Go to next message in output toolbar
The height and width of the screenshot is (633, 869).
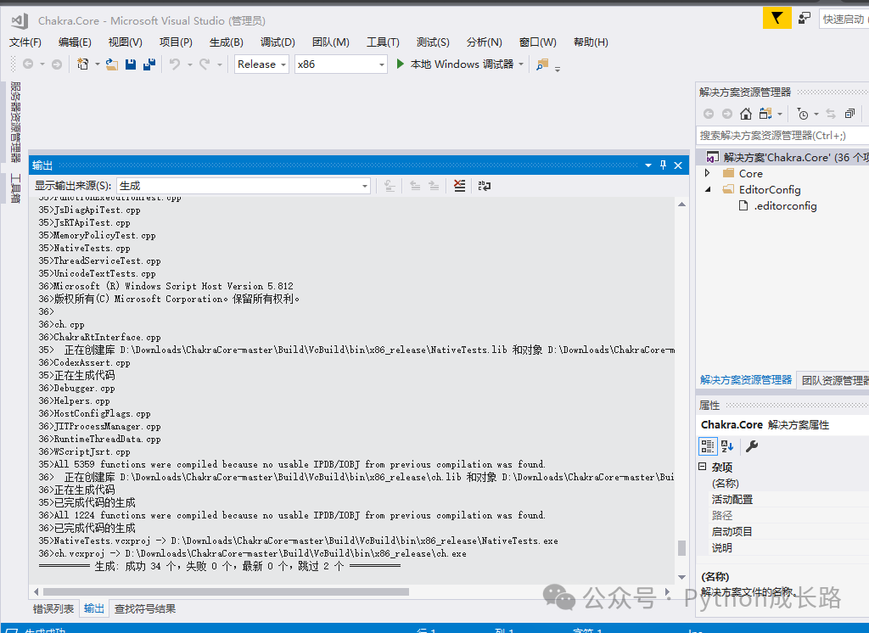[x=434, y=186]
